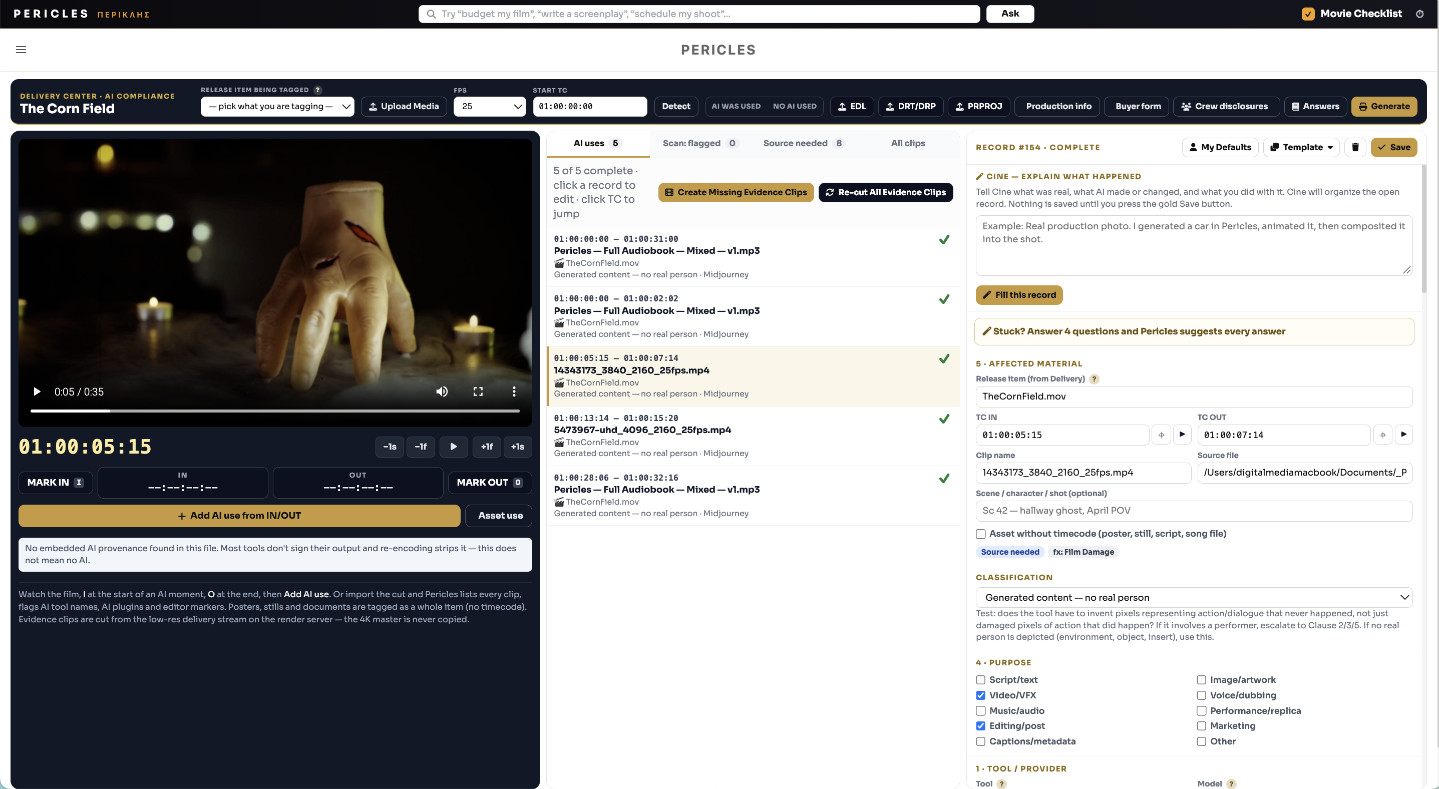The height and width of the screenshot is (789, 1439).
Task: Click the set TC OUT from playhead crosshair icon
Action: [1382, 435]
